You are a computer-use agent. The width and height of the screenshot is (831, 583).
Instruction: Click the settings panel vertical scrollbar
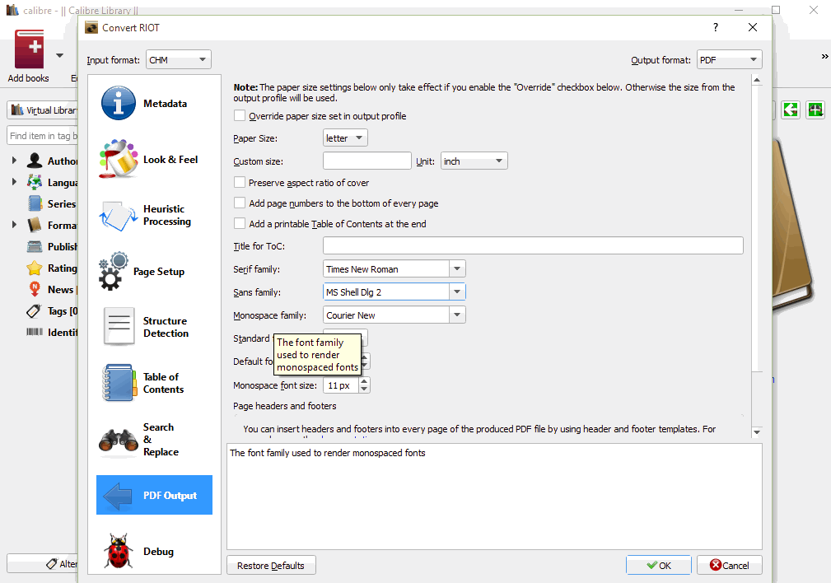pyautogui.click(x=757, y=229)
